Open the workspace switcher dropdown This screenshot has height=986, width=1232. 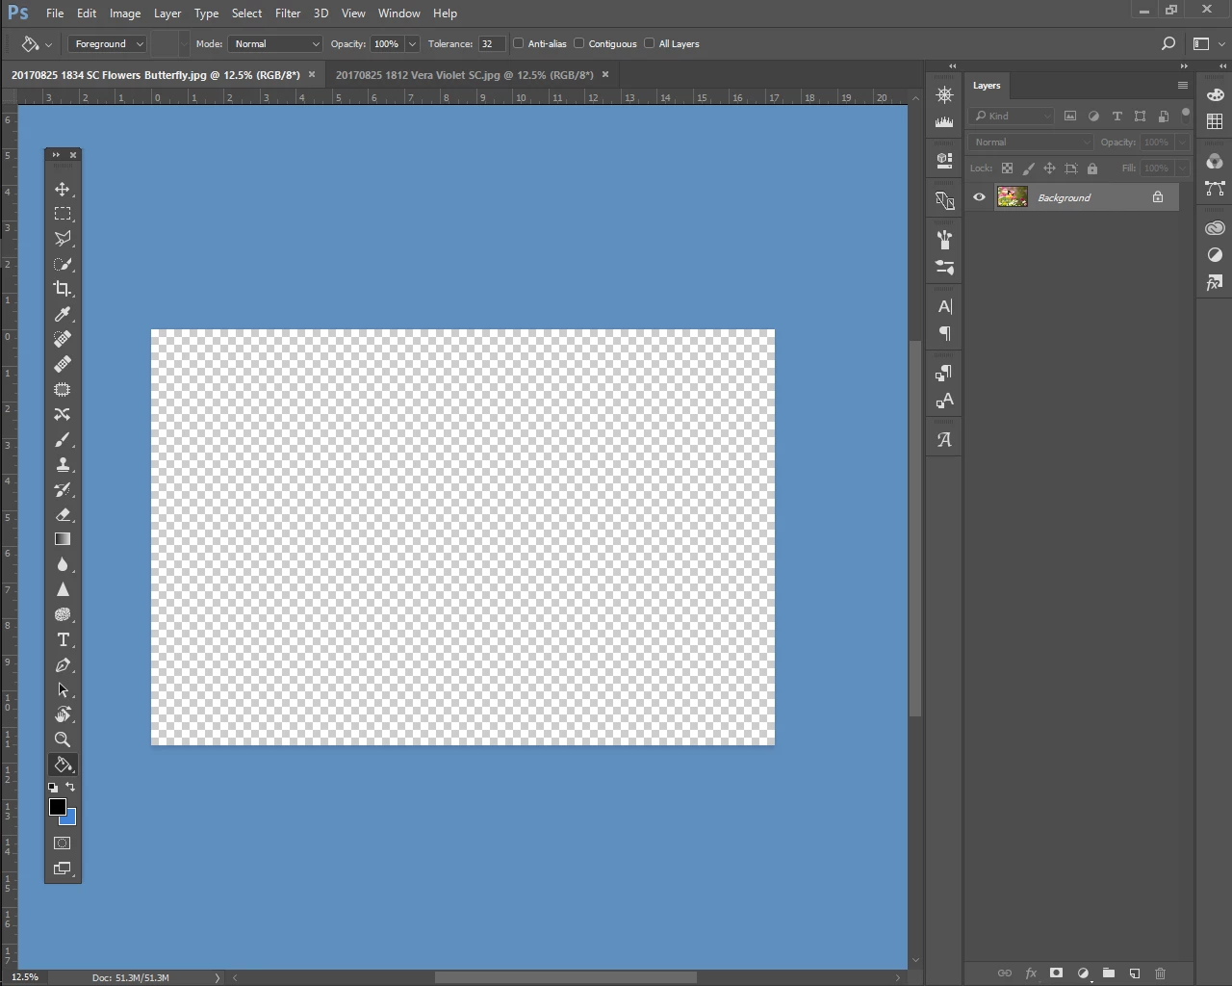pos(1208,43)
